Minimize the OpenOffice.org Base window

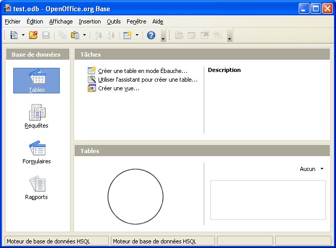(x=304, y=9)
